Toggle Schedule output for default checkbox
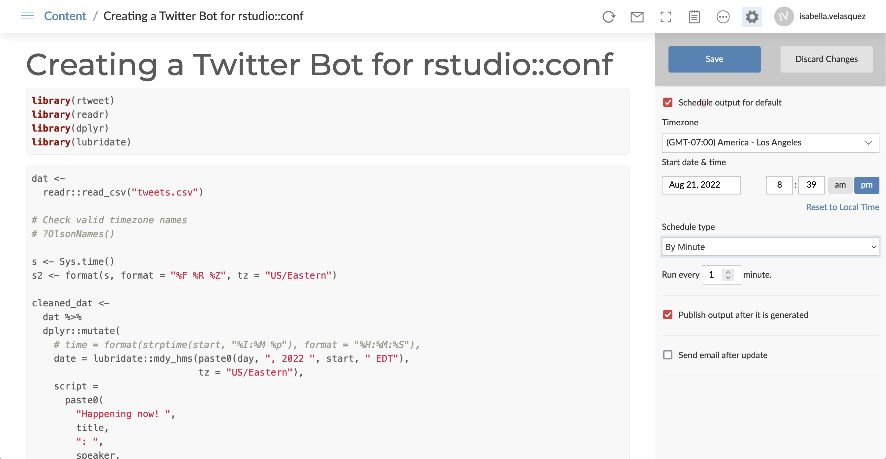The height and width of the screenshot is (459, 886). click(x=667, y=103)
